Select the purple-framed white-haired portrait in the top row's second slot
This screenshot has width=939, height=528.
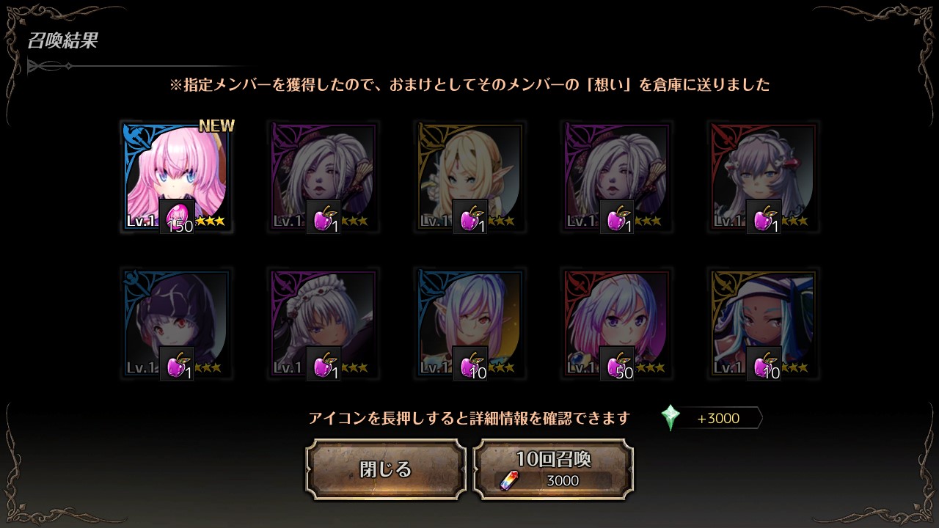pos(324,177)
